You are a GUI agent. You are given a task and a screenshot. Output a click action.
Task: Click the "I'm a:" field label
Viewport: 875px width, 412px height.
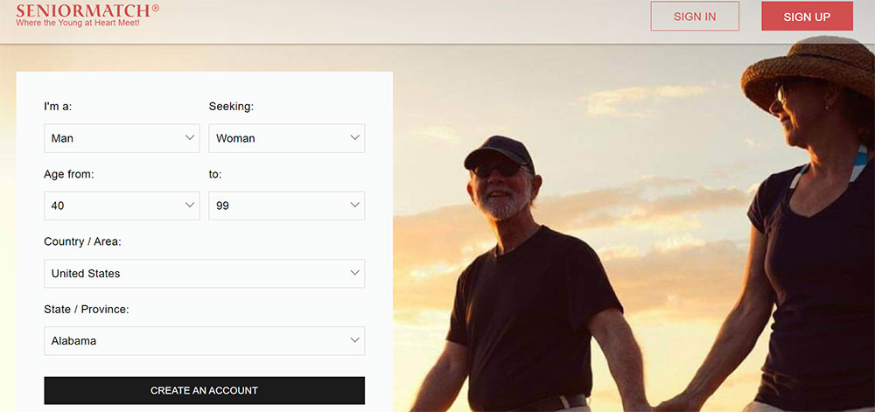58,107
